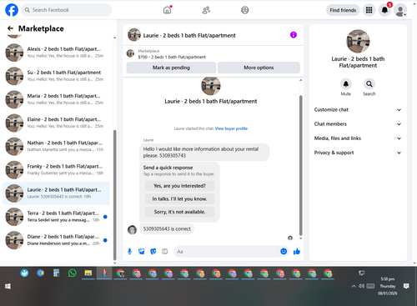Viewport: 417px width, 306px height.
Task: Click the Facebook logo icon
Action: tap(12, 10)
